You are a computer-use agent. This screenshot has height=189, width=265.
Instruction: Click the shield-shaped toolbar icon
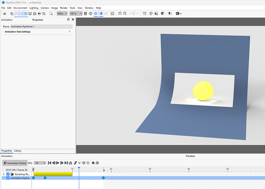click(162, 13)
